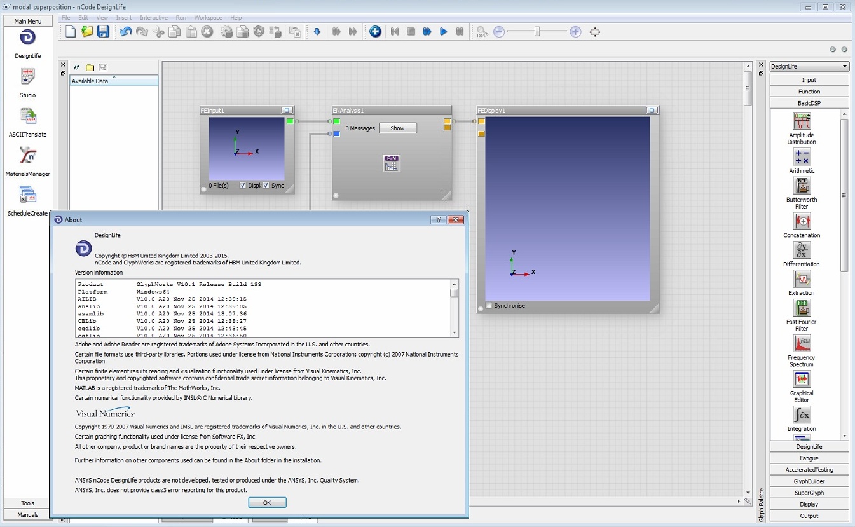The height and width of the screenshot is (527, 855).
Task: Open the Manuals tab in left sidebar
Action: tap(27, 515)
